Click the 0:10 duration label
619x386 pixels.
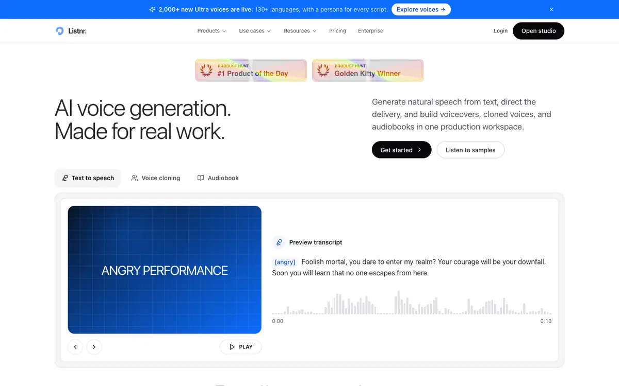point(546,321)
